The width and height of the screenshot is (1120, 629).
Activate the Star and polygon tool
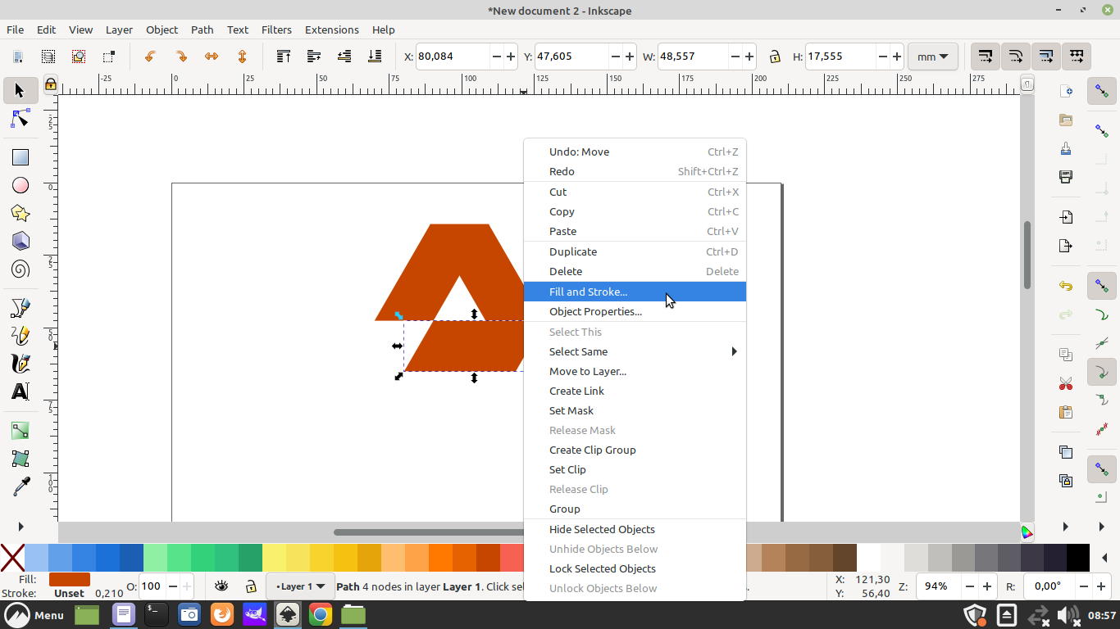pyautogui.click(x=20, y=213)
